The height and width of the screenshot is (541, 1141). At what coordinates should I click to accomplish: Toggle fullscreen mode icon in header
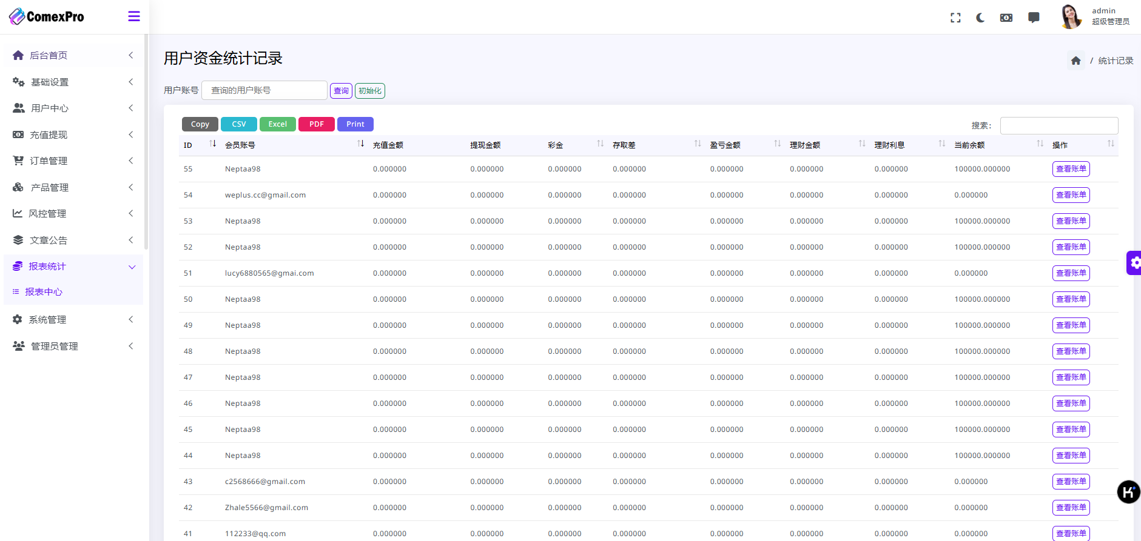(955, 18)
